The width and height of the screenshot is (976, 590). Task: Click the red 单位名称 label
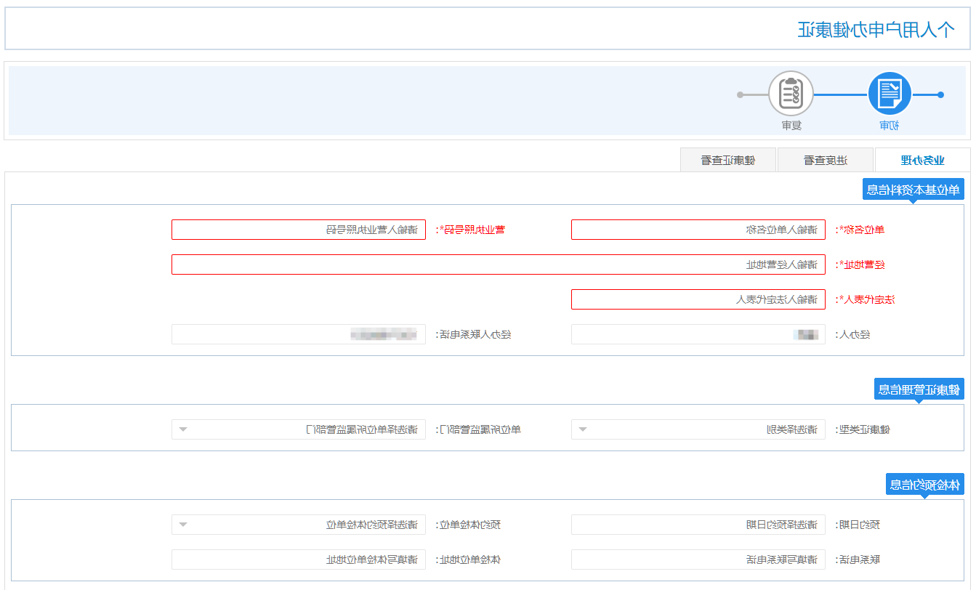pyautogui.click(x=860, y=230)
